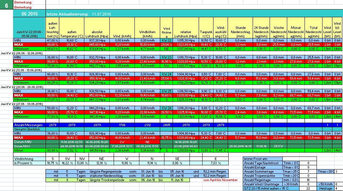Image resolution: width=343 pixels, height=191 pixels.
Task: Select the 'Windböhen (km/h)' column header
Action: pos(148,28)
